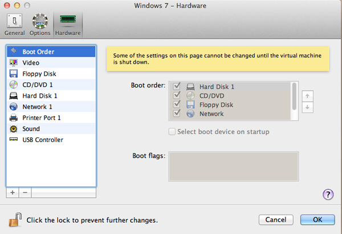Toggle the Hard Disk 1 boot order checkbox

tap(177, 87)
